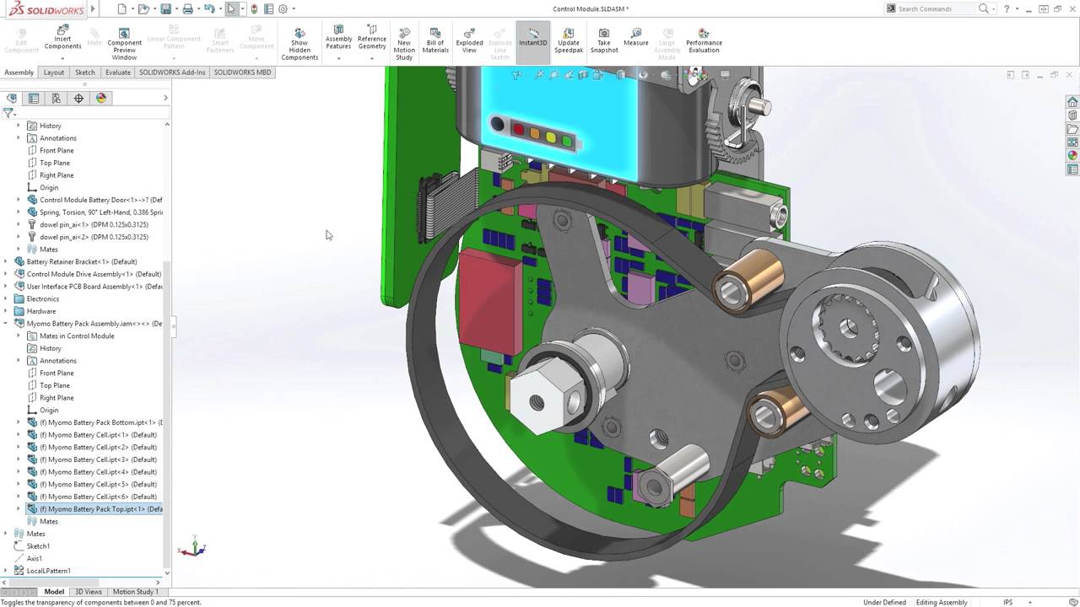Create an Exploded View
Screen dimensions: 1080x607
469,40
